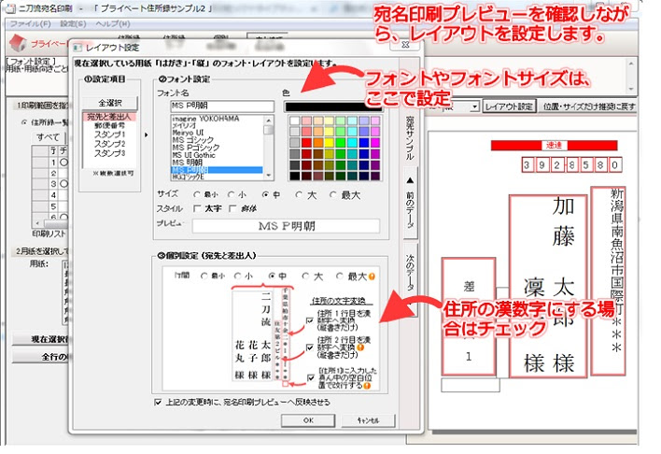Choose MS Pゴシック font

click(x=196, y=148)
